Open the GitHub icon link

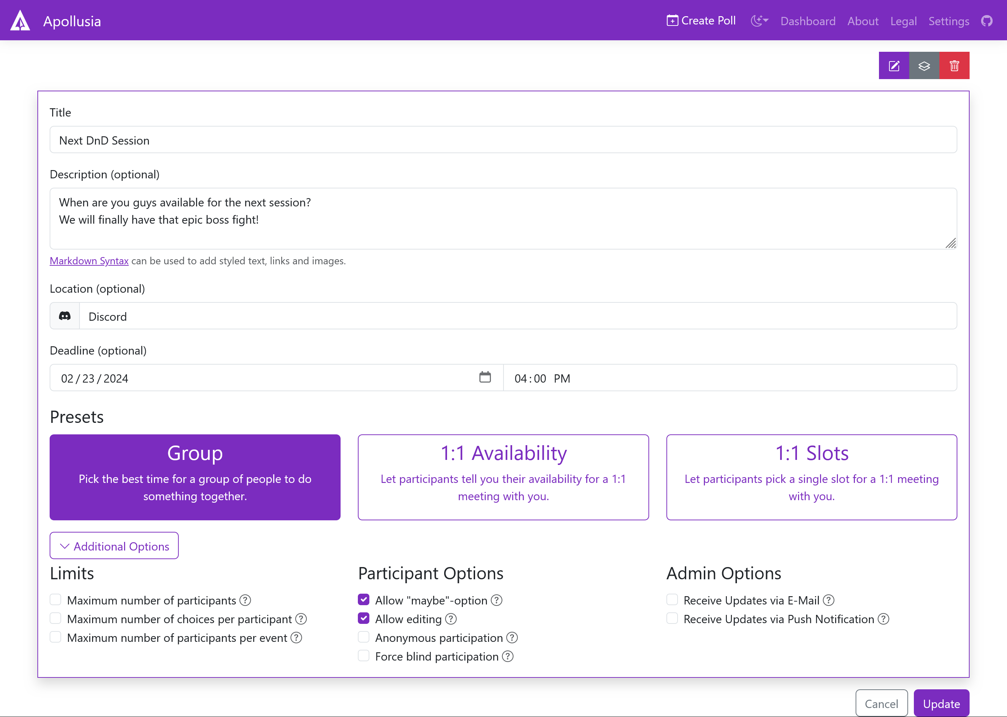[987, 21]
